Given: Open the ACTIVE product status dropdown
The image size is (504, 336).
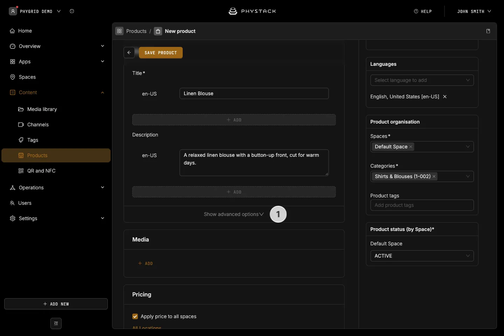Looking at the screenshot, I should [422, 256].
